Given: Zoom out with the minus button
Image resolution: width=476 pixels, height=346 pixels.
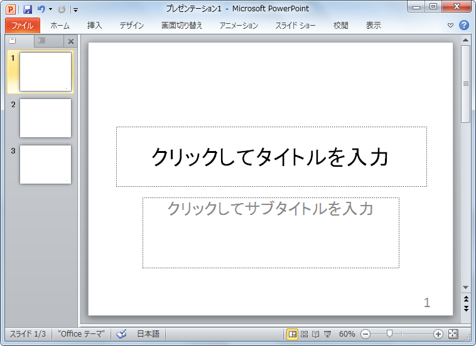Looking at the screenshot, I should (x=365, y=334).
